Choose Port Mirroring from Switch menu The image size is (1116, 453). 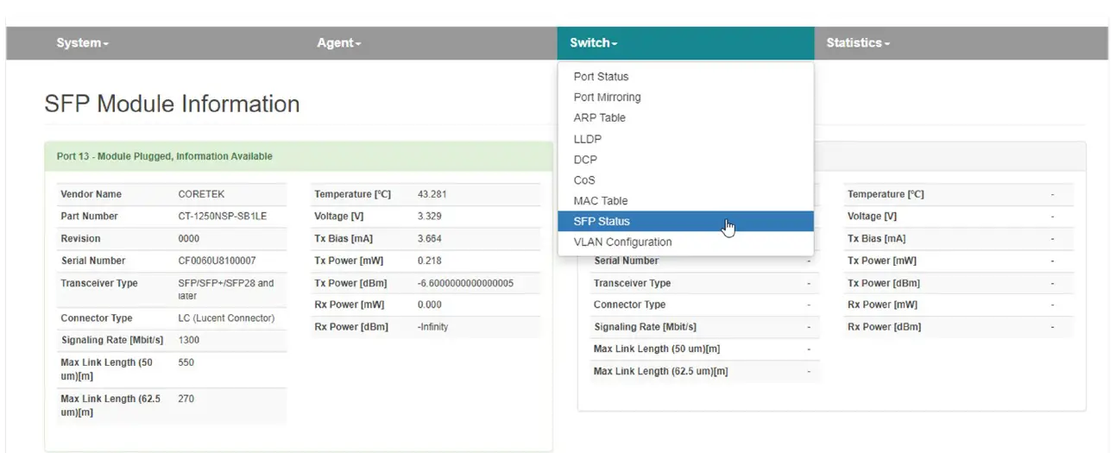click(x=686, y=98)
